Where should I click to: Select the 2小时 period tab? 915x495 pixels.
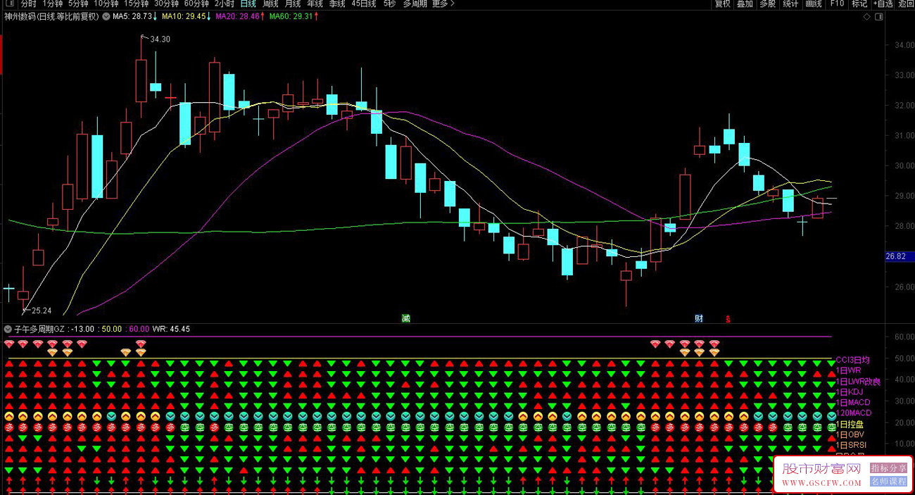(x=225, y=4)
